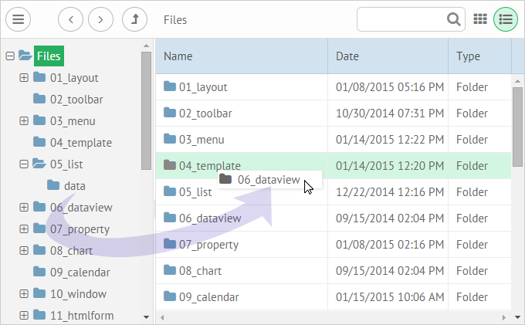Focus the search input field
This screenshot has height=325, width=525.
411,19
